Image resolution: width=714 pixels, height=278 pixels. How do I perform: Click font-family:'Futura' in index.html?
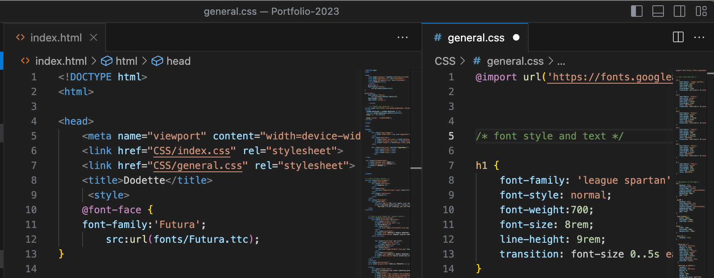tap(144, 225)
